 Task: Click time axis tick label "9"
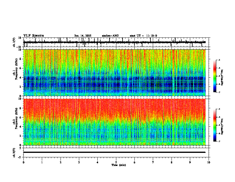click(190, 162)
